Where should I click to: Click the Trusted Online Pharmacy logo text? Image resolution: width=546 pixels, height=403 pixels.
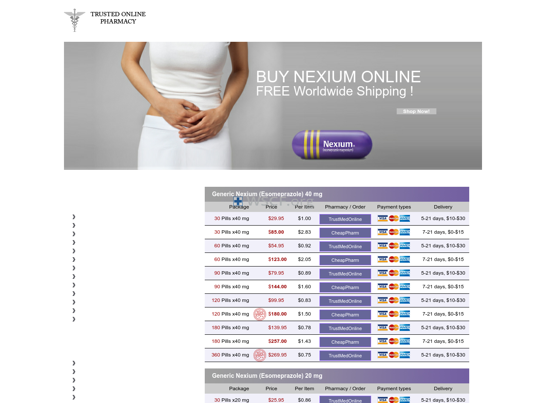(118, 18)
